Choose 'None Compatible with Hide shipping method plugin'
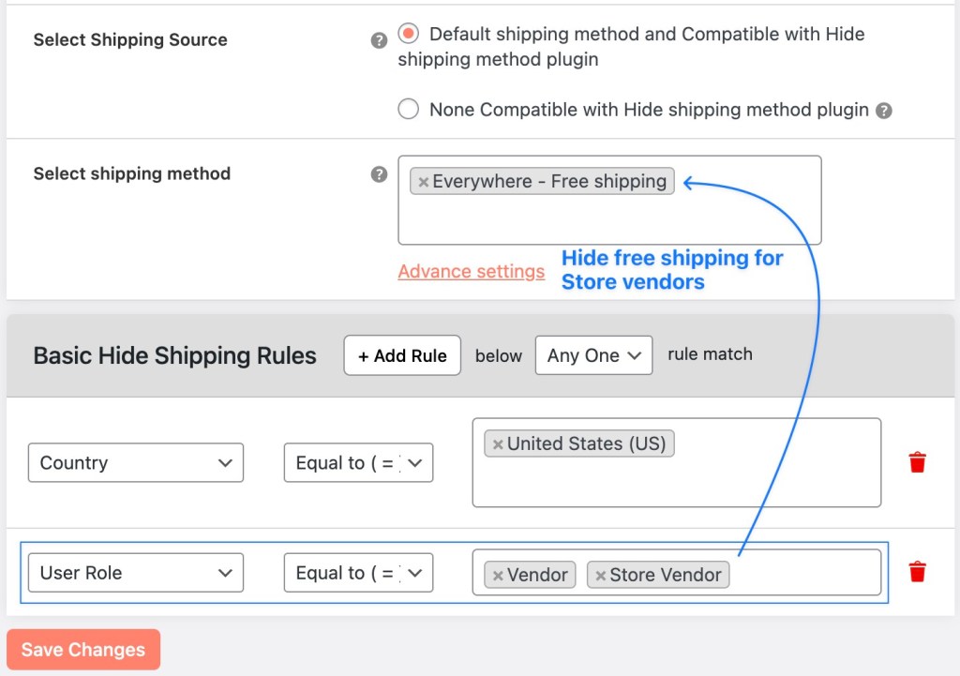The width and height of the screenshot is (960, 676). click(x=408, y=109)
